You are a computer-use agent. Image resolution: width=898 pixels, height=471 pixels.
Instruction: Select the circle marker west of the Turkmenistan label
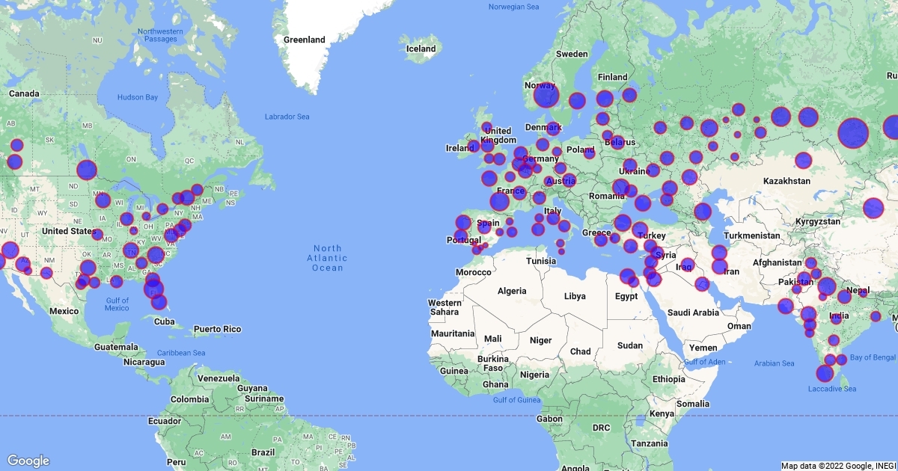(x=702, y=212)
